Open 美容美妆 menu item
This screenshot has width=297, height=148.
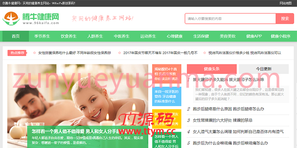click(x=228, y=36)
